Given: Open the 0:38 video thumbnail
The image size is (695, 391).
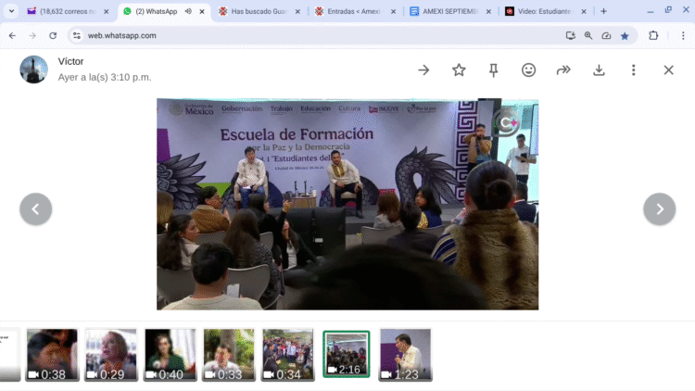Looking at the screenshot, I should (52, 354).
